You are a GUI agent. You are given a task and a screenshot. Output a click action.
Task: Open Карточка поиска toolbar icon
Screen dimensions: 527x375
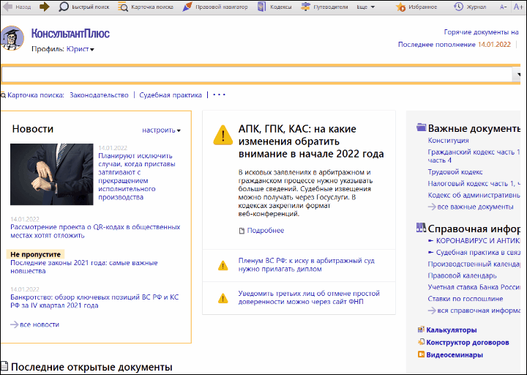123,7
